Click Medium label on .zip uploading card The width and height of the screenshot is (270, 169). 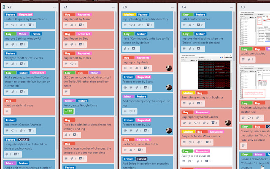pos(129,14)
